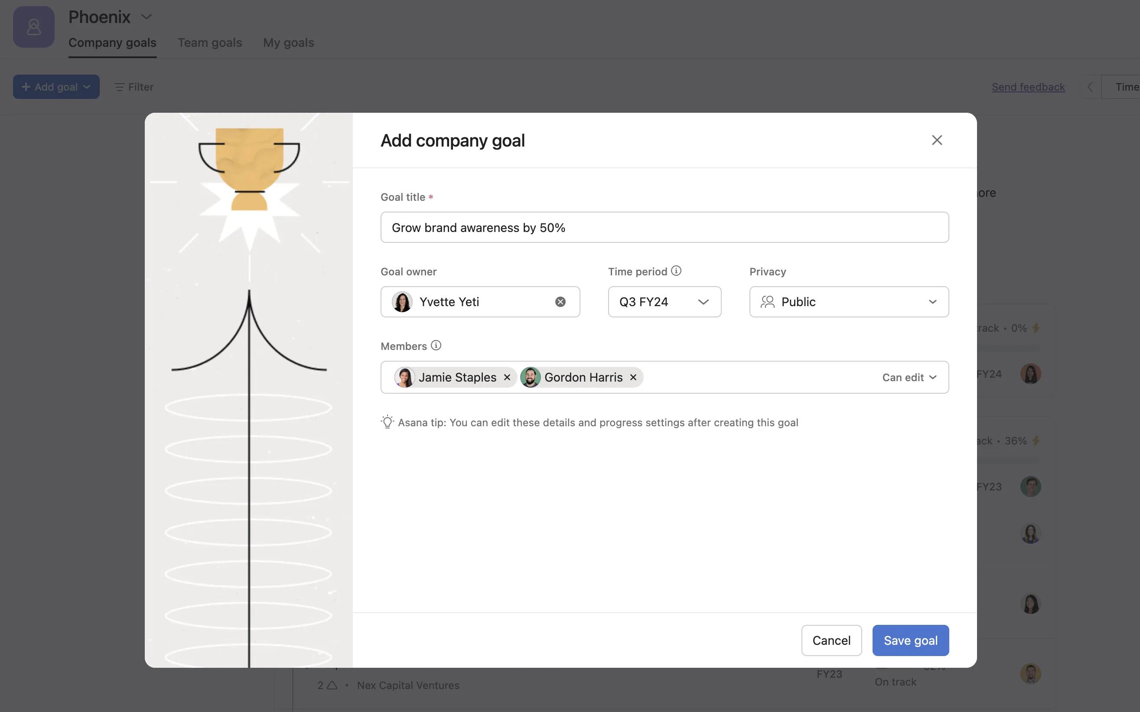
Task: Expand the Phoenix workspace switcher chevron
Action: 146,16
